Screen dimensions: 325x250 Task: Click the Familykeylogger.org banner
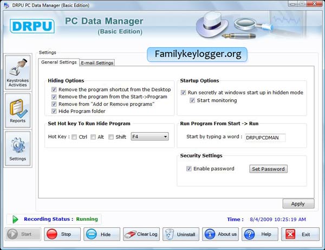click(197, 54)
